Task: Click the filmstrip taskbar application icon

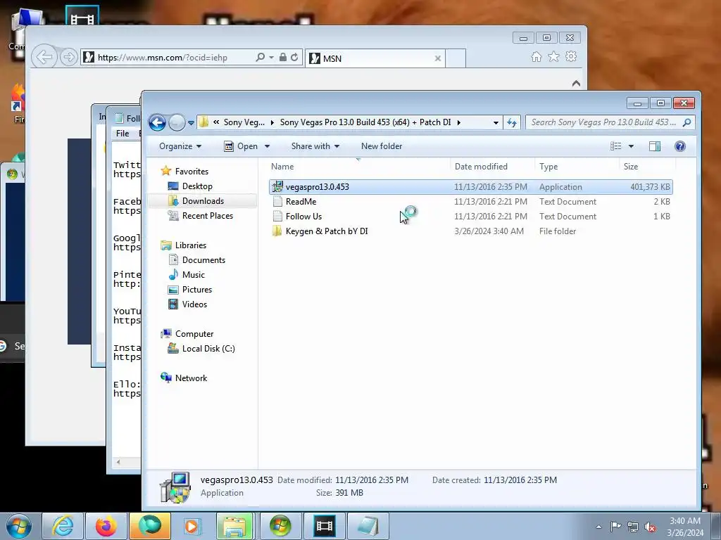Action: click(x=324, y=526)
